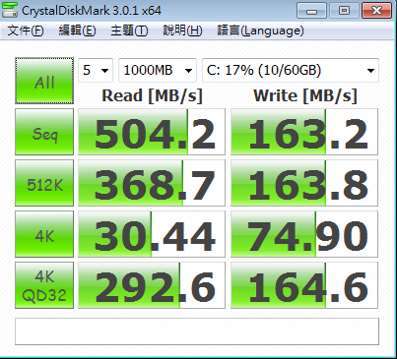Image resolution: width=397 pixels, height=359 pixels.
Task: Start the 4K random test
Action: [44, 234]
